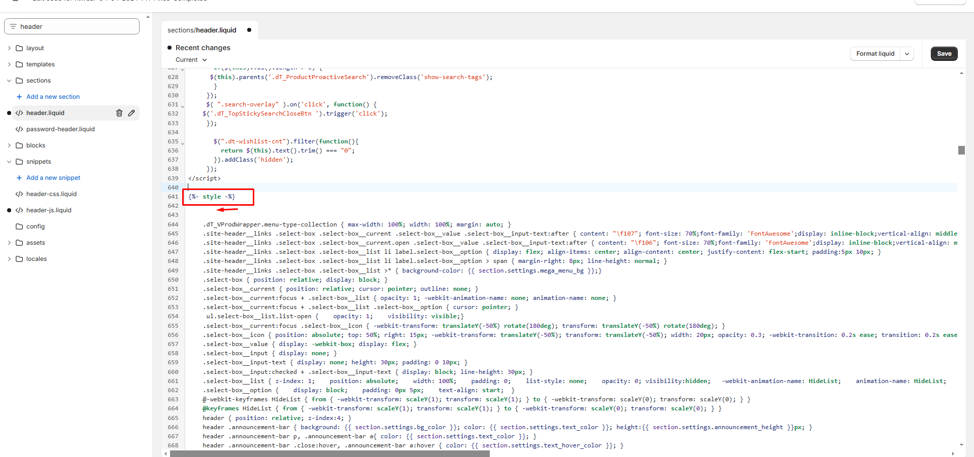Click the config folder icon
This screenshot has width=974, height=457.
point(19,226)
